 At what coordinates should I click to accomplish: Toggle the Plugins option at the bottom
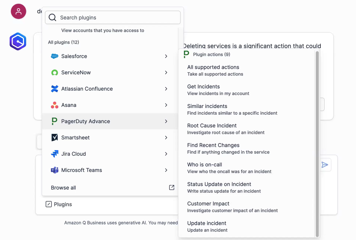tap(59, 204)
